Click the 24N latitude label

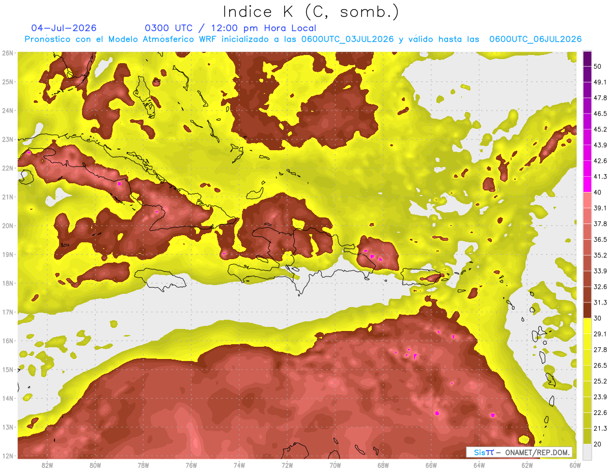pos(8,110)
